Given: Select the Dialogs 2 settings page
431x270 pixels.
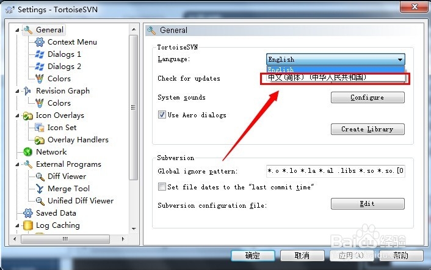Looking at the screenshot, I should pyautogui.click(x=64, y=66).
